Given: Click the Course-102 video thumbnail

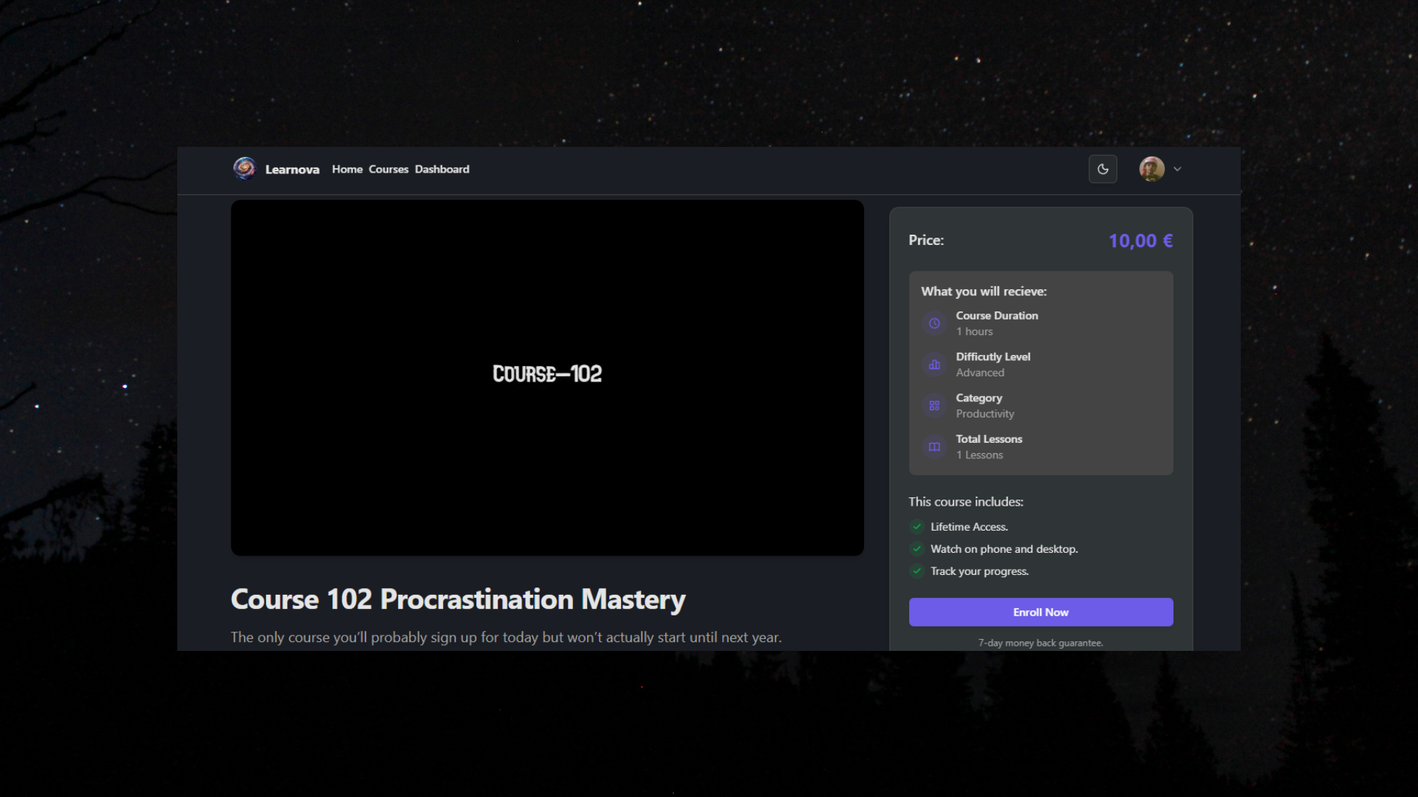Looking at the screenshot, I should (x=547, y=377).
